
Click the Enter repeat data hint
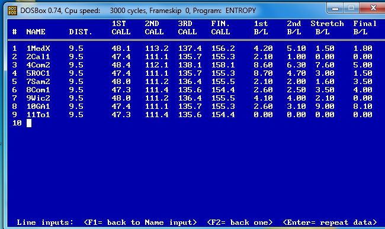330,222
